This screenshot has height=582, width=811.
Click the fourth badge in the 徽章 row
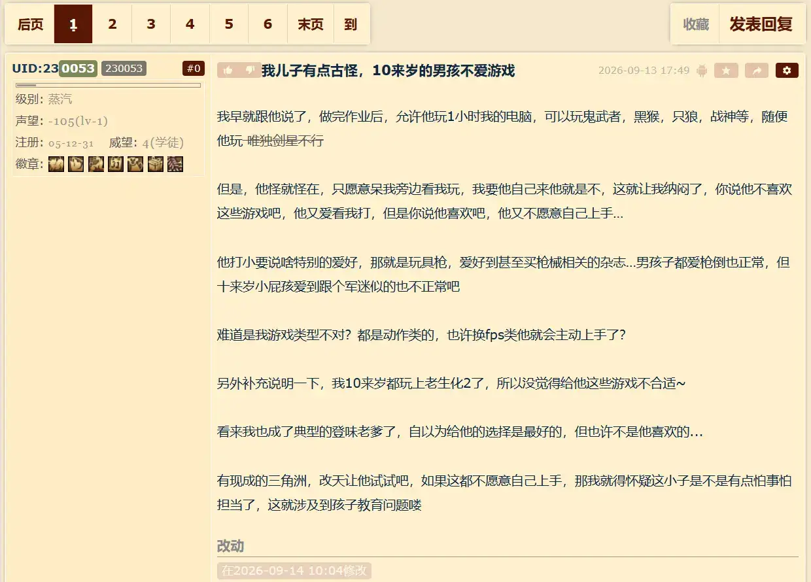coord(116,164)
